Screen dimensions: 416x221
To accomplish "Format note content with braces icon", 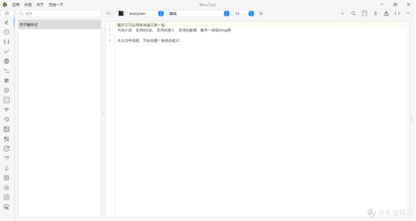I will (x=397, y=13).
